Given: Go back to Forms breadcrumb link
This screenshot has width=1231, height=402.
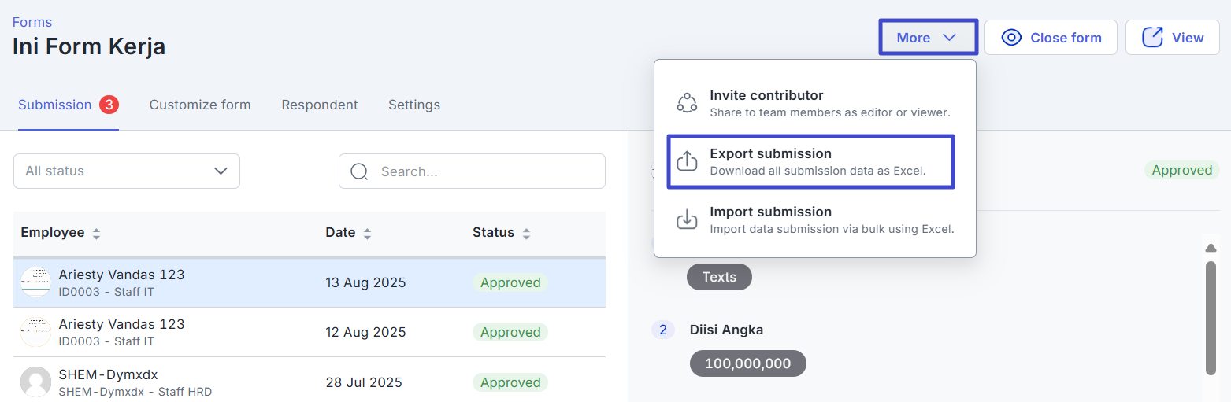Looking at the screenshot, I should coord(32,22).
